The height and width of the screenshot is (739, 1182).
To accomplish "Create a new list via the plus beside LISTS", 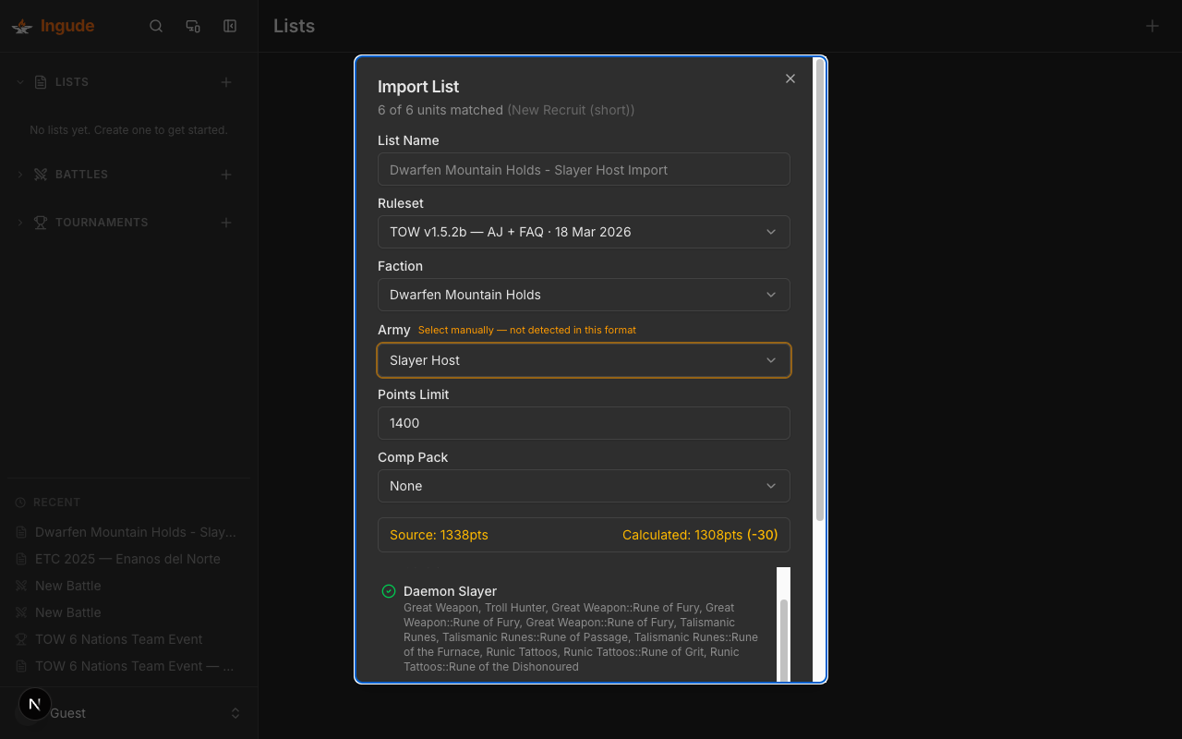I will [225, 82].
